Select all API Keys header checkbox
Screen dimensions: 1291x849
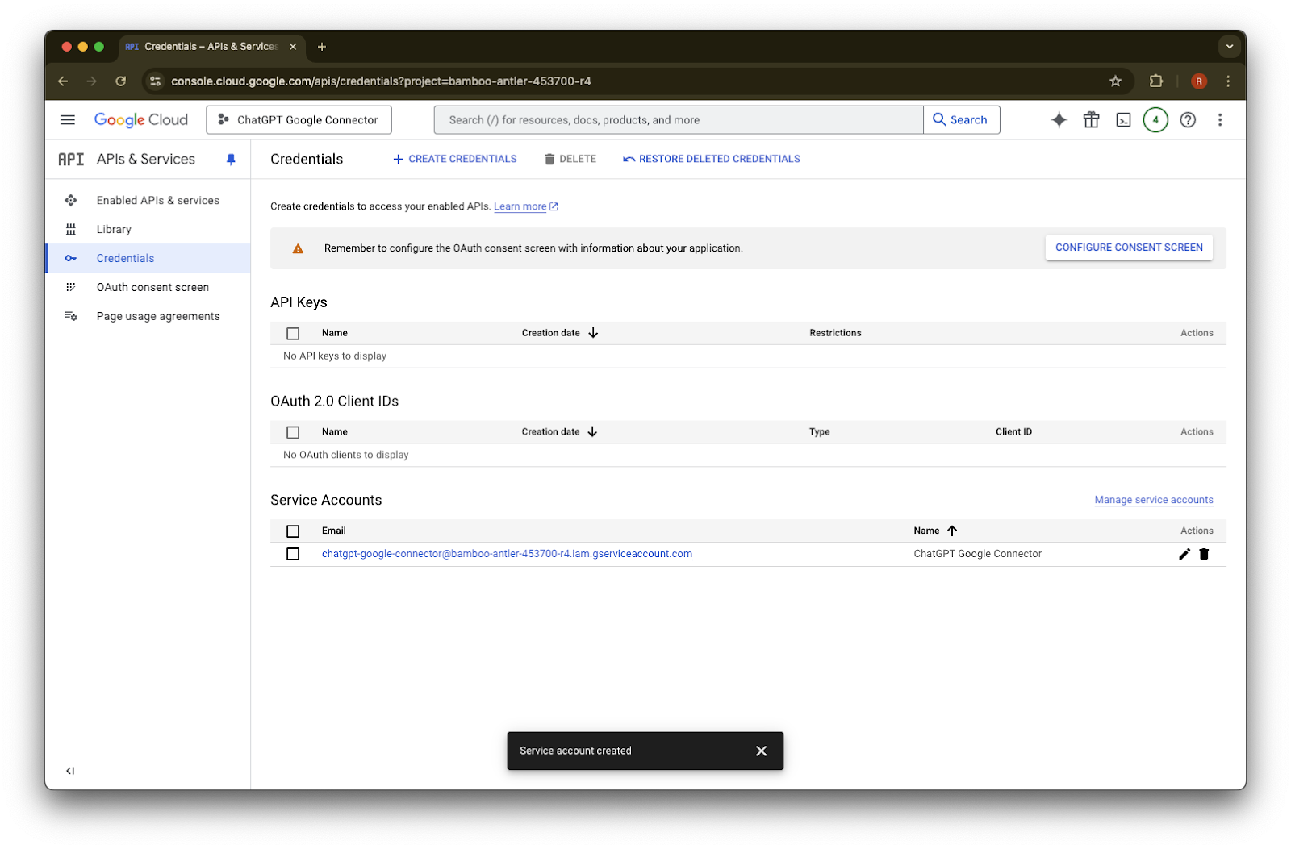click(293, 334)
